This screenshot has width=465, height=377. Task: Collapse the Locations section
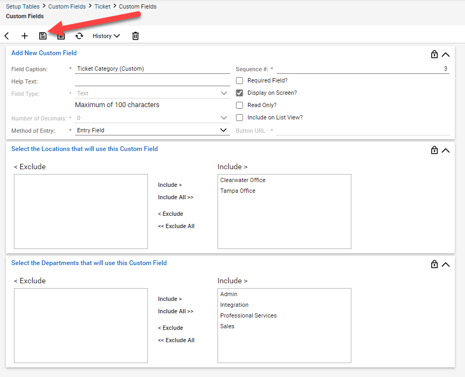click(x=445, y=150)
